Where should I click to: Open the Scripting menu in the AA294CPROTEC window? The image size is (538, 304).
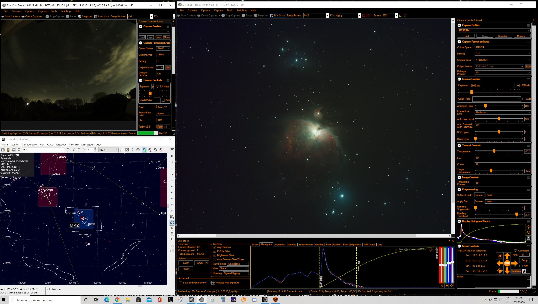click(241, 11)
